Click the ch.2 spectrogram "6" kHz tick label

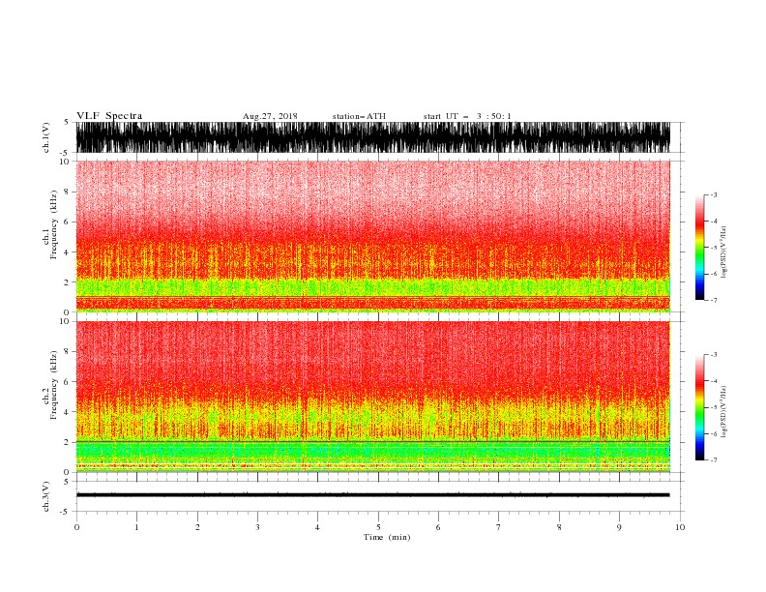coord(67,382)
